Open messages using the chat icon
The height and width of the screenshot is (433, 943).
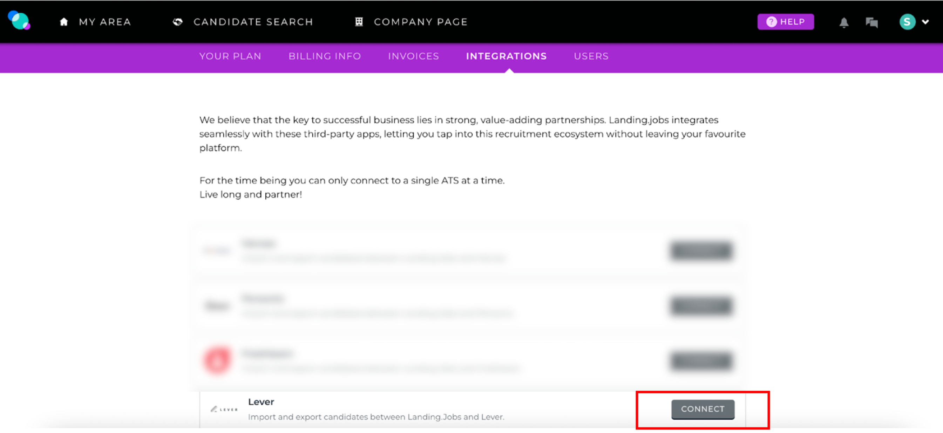[872, 22]
